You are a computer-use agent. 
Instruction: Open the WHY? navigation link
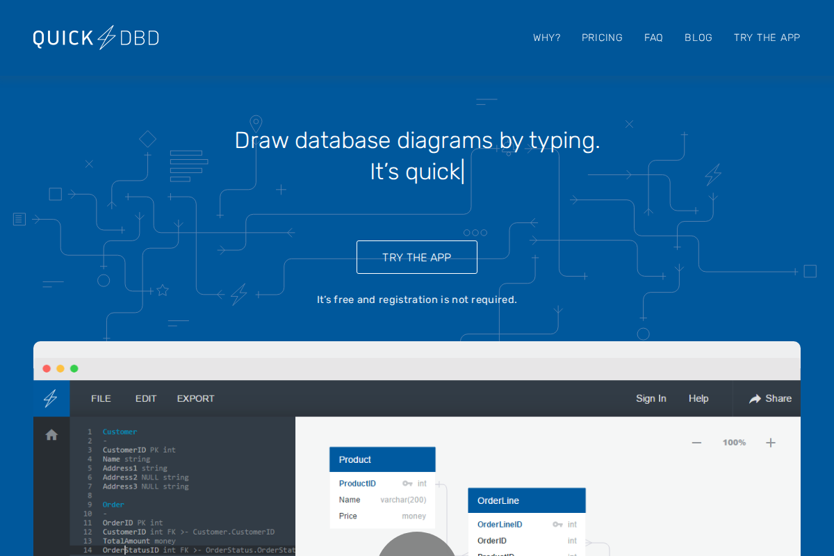point(547,38)
